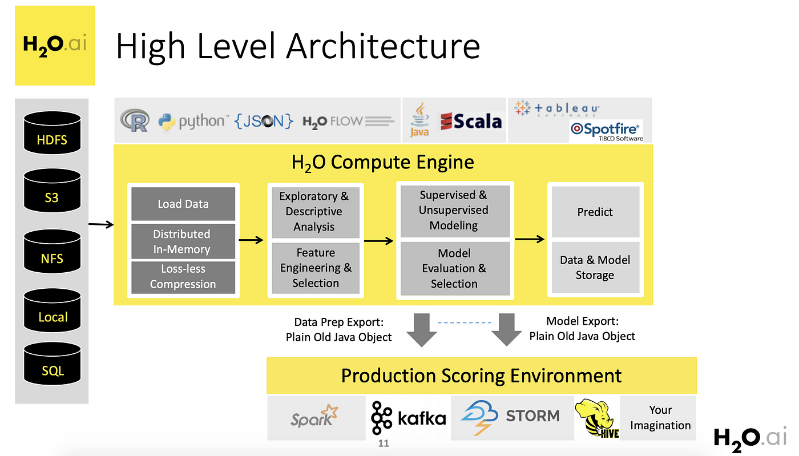Click the Kafka logo

408,419
